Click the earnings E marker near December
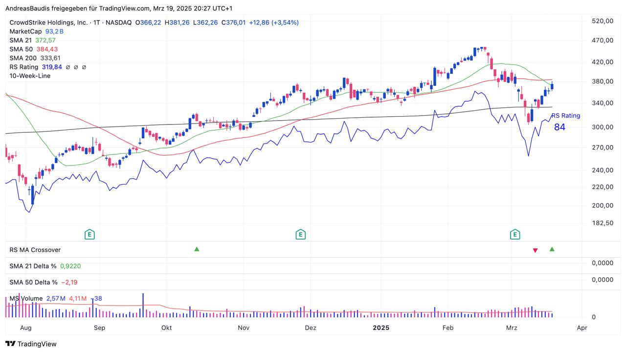This screenshot has height=353, width=626. point(301,235)
